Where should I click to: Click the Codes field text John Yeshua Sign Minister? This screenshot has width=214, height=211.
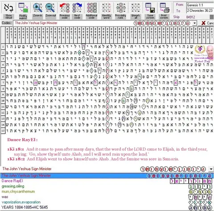click(36, 23)
